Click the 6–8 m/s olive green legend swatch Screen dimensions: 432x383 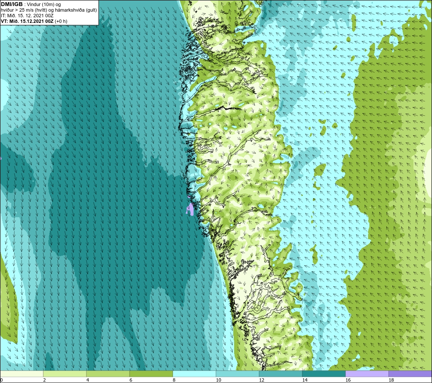tap(151, 374)
